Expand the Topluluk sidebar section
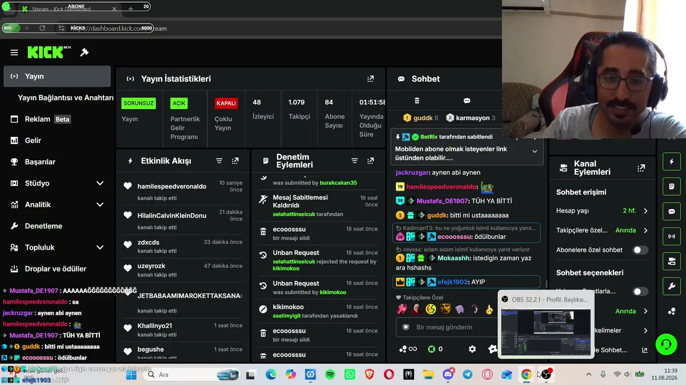686x385 pixels. pos(100,248)
